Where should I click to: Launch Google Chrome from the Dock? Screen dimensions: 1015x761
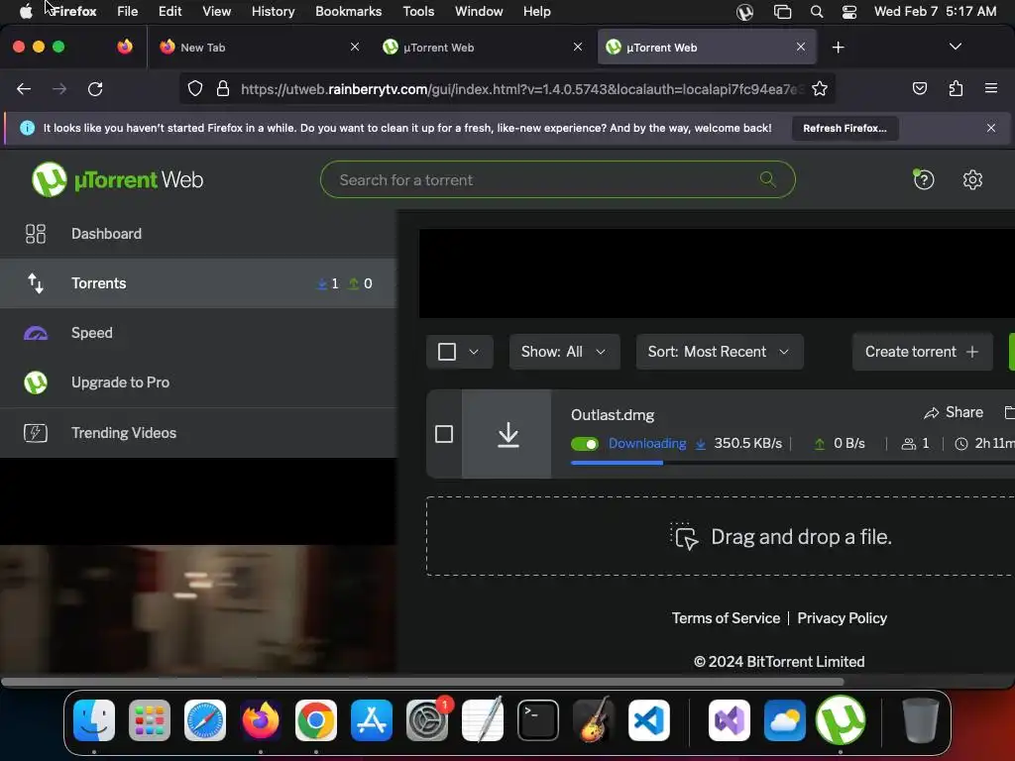[x=316, y=720]
